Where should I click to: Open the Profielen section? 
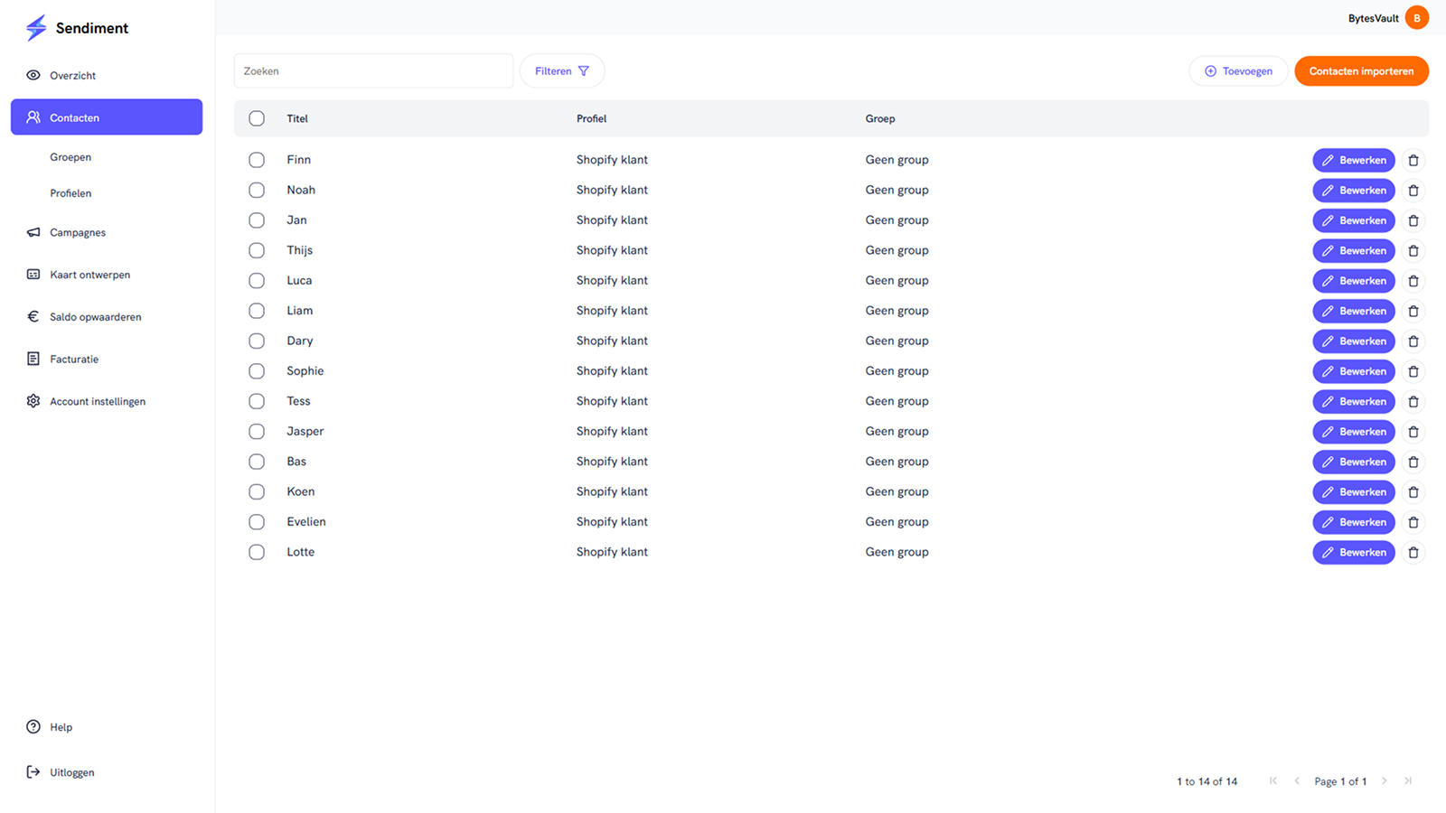[70, 192]
